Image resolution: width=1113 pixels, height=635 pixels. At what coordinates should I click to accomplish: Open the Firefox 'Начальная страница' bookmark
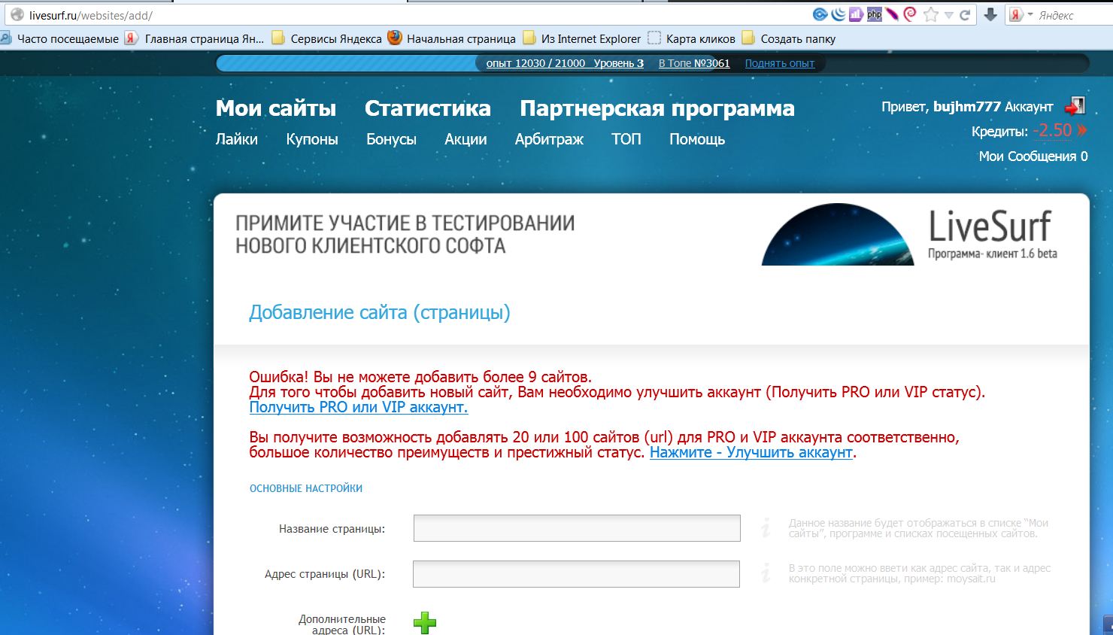click(x=452, y=38)
